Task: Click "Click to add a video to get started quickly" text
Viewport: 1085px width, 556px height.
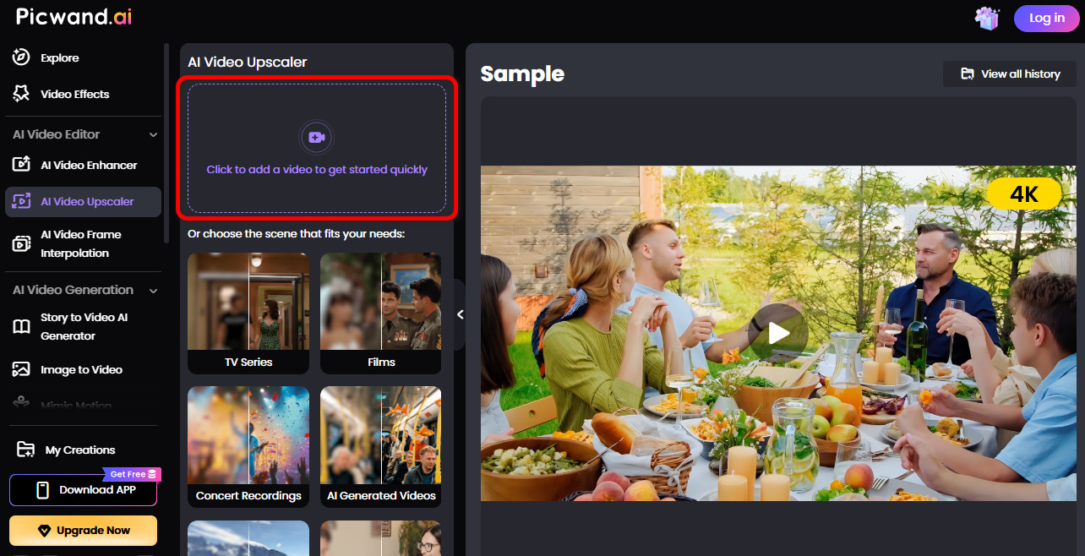Action: pyautogui.click(x=317, y=170)
